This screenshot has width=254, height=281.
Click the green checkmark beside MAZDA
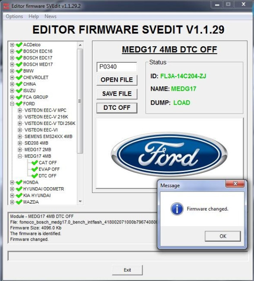click(19, 202)
